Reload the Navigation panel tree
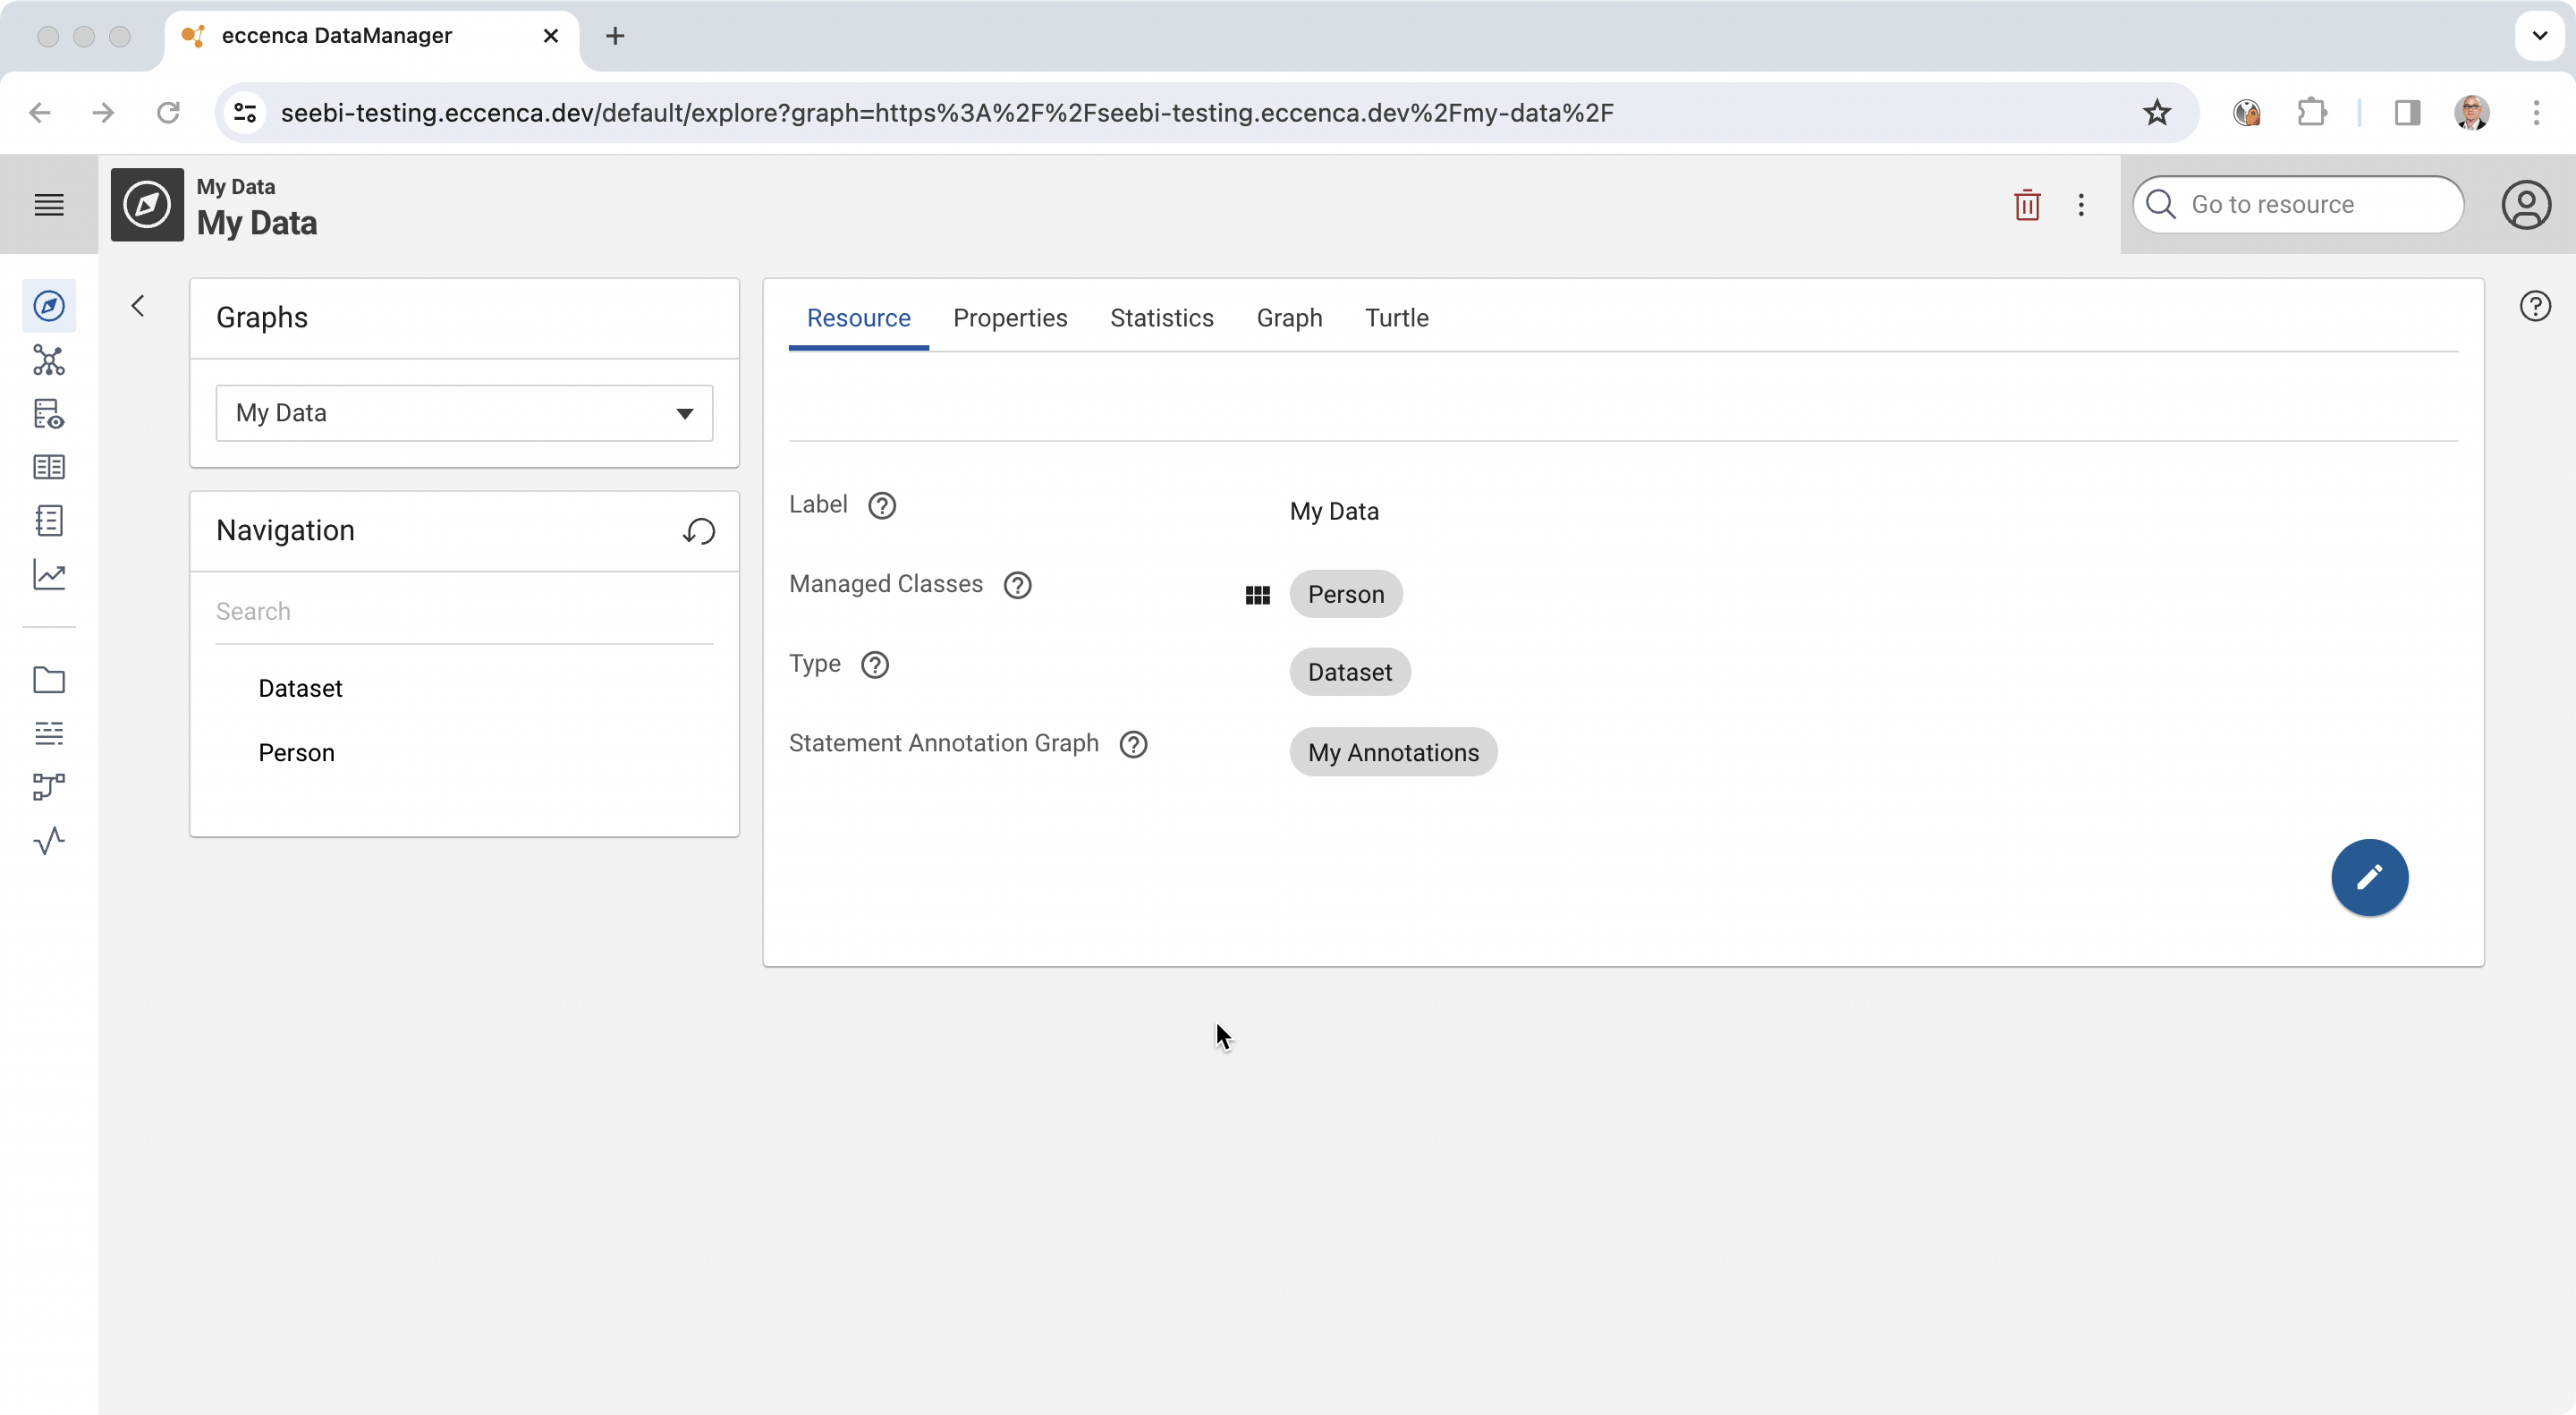This screenshot has width=2576, height=1415. [x=699, y=531]
